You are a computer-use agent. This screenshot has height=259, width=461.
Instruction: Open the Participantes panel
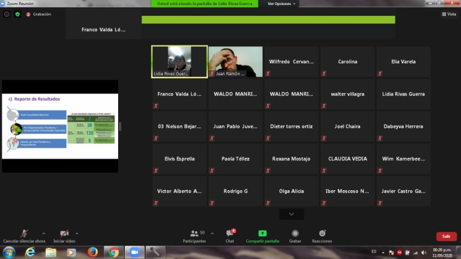click(x=194, y=234)
